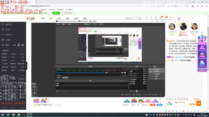209x117 pixels.
Task: Switch to the 场景过渡 tab in OBS
Action: (x=65, y=77)
